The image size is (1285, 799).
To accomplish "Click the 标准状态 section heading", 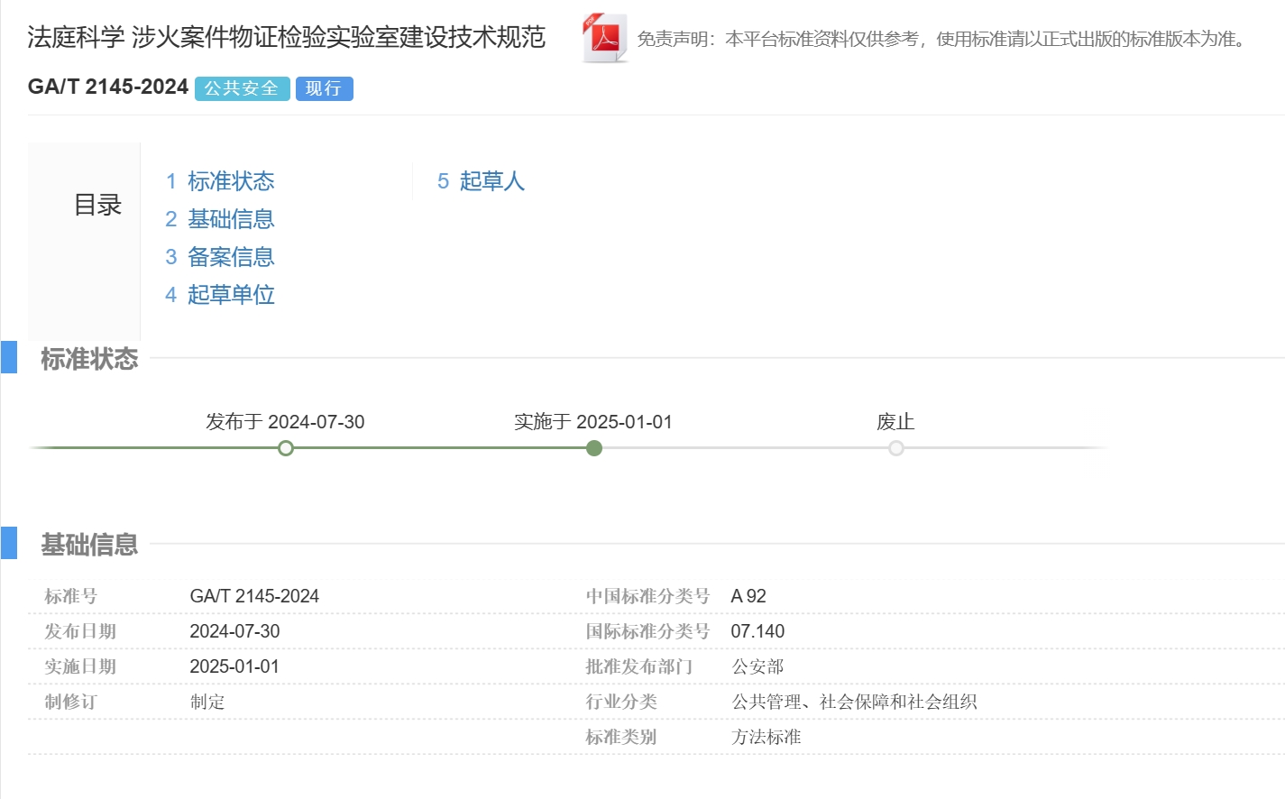I will [89, 359].
